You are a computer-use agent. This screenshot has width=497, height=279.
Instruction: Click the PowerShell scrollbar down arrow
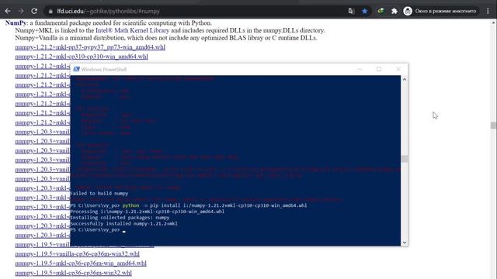tap(404, 243)
